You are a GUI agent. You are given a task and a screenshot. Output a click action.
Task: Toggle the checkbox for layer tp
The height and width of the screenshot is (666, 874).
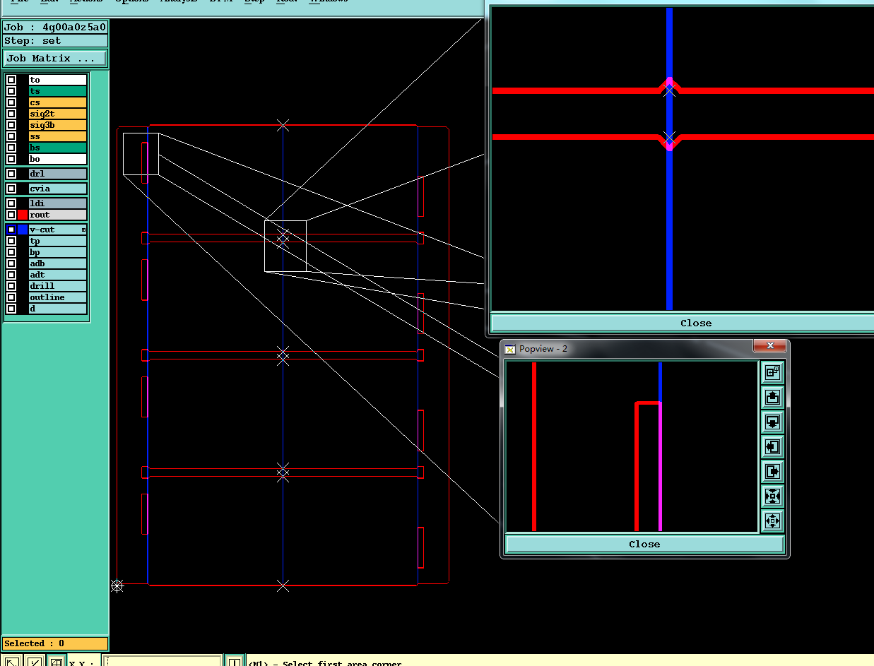point(11,241)
